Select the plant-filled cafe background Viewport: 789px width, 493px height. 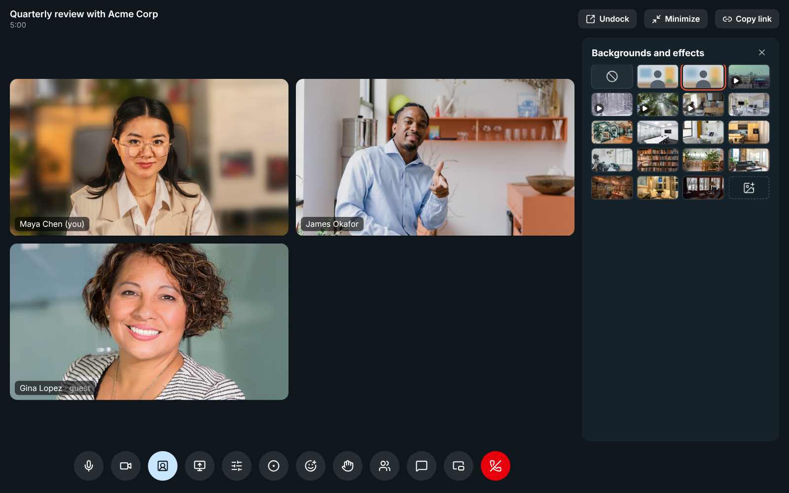(x=703, y=160)
